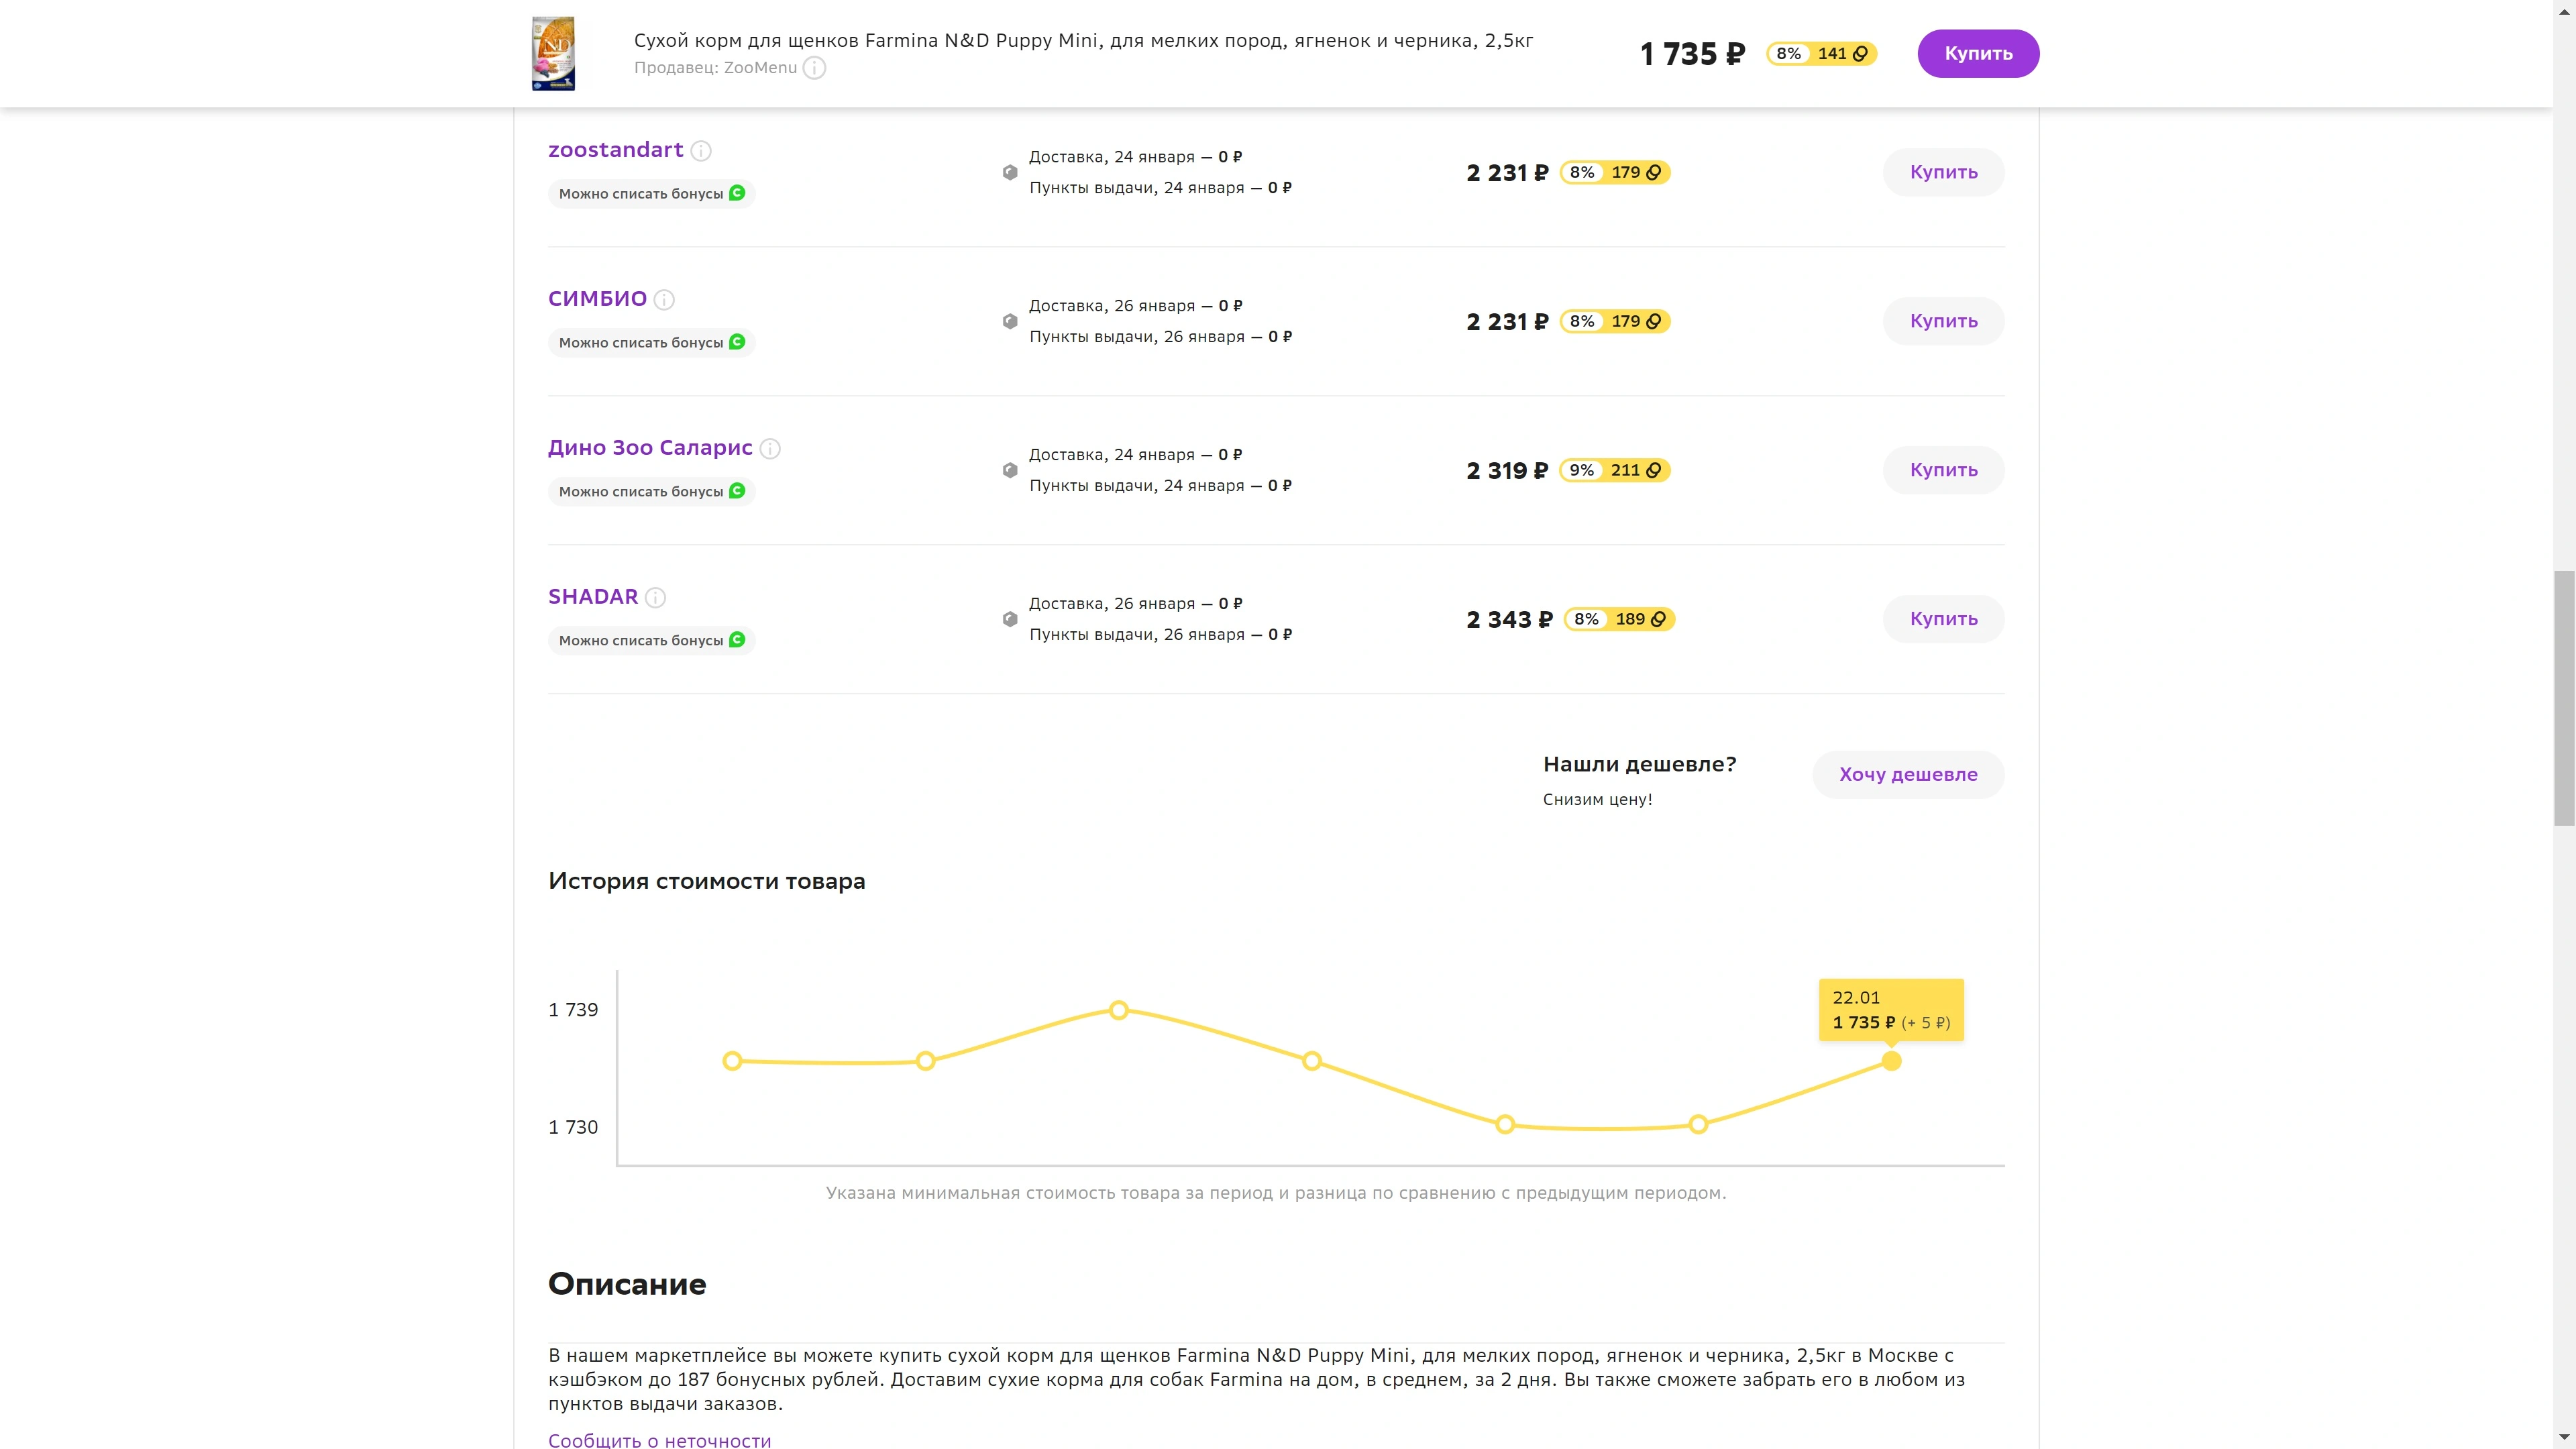Click highlighted 22.01 price point on graph
Image resolution: width=2576 pixels, height=1449 pixels.
[1891, 1061]
